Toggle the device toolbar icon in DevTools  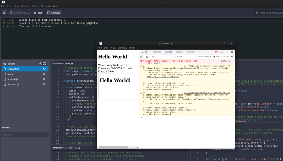point(147,52)
